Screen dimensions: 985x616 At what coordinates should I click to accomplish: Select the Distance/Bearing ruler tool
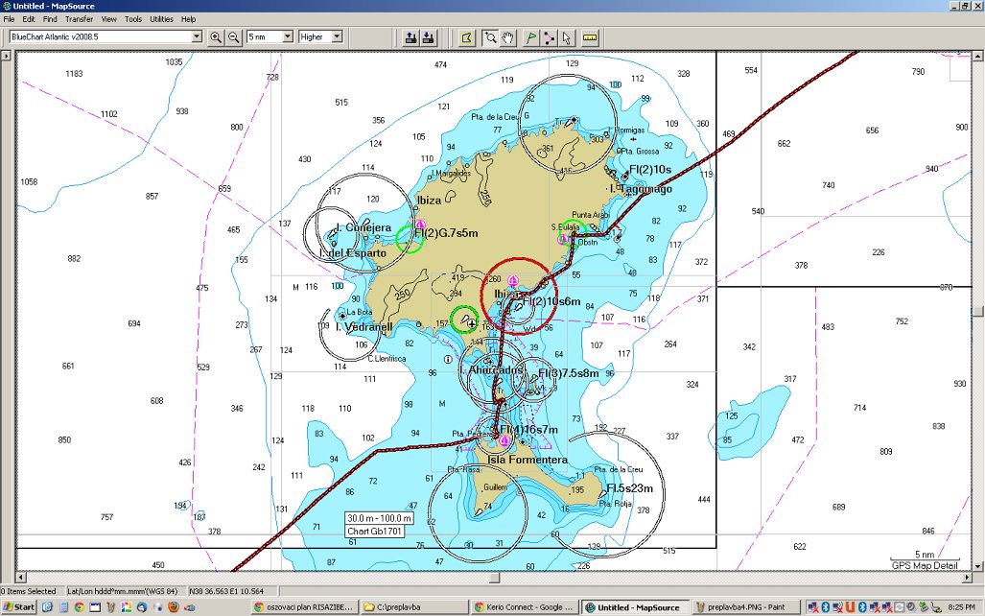point(589,37)
